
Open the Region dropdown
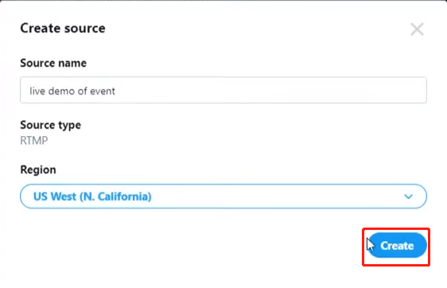pos(223,197)
